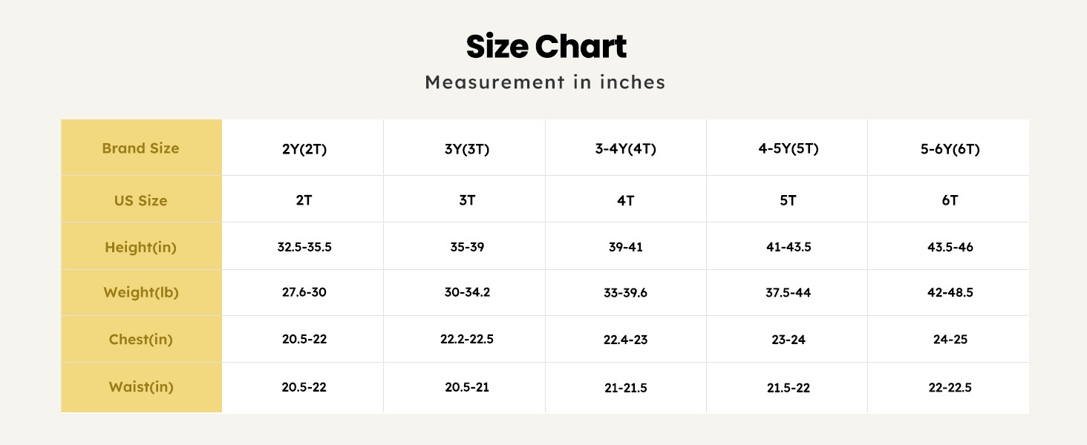Select the 5-6Y(6T) brand size cell
This screenshot has width=1087, height=445.
coord(950,149)
